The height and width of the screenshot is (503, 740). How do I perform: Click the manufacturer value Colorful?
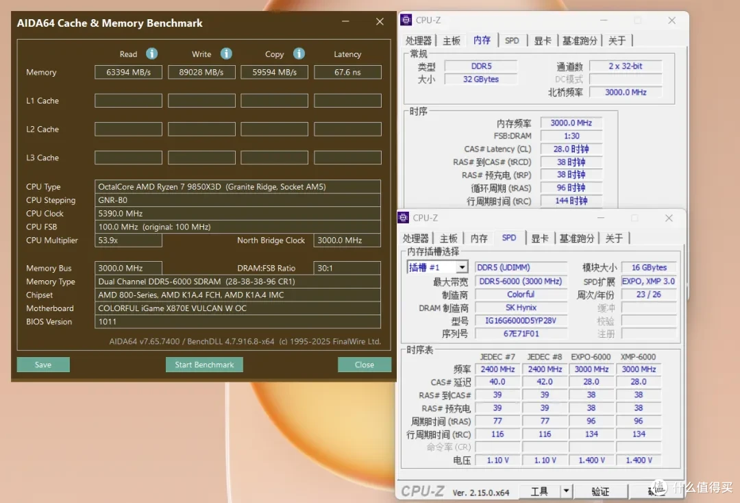521,295
